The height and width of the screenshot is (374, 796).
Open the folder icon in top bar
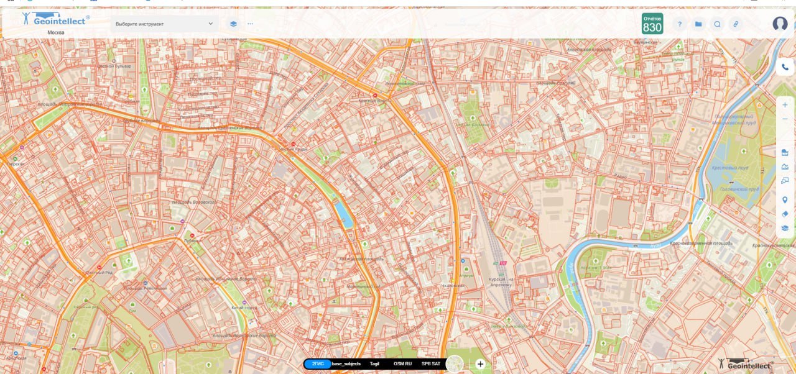698,24
